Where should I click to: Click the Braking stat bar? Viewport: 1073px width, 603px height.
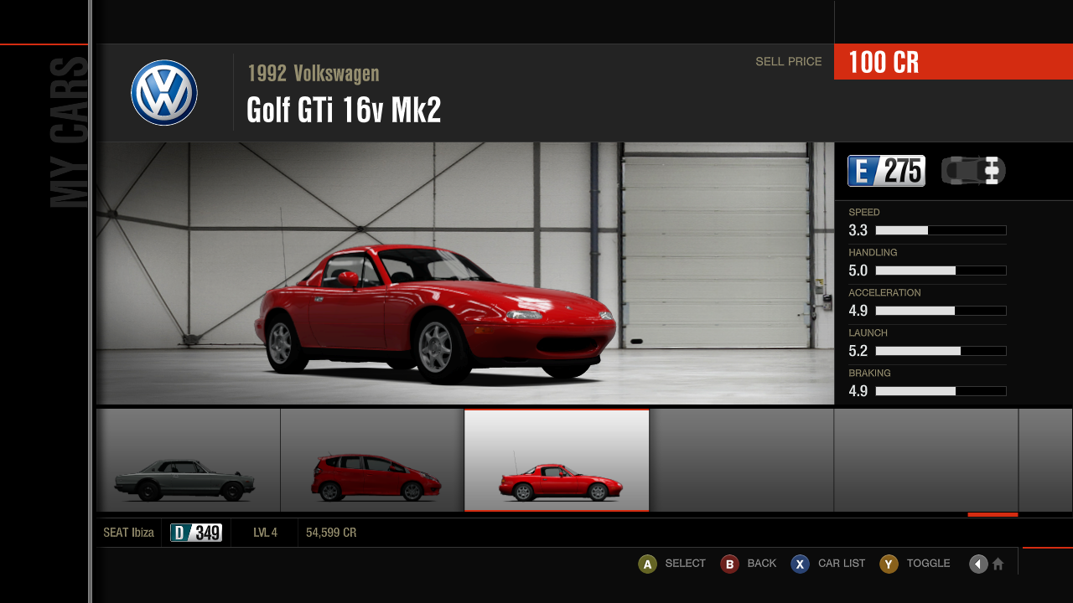tap(941, 391)
